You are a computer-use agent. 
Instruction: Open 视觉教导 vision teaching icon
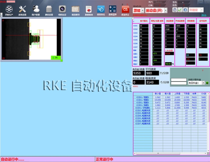[75, 9]
